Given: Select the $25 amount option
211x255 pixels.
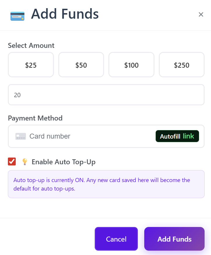Looking at the screenshot, I should pos(31,65).
